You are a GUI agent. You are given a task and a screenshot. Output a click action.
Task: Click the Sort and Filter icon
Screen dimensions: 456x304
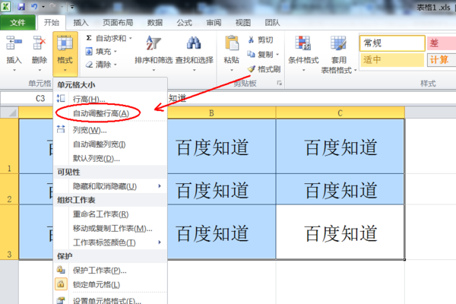tap(154, 43)
